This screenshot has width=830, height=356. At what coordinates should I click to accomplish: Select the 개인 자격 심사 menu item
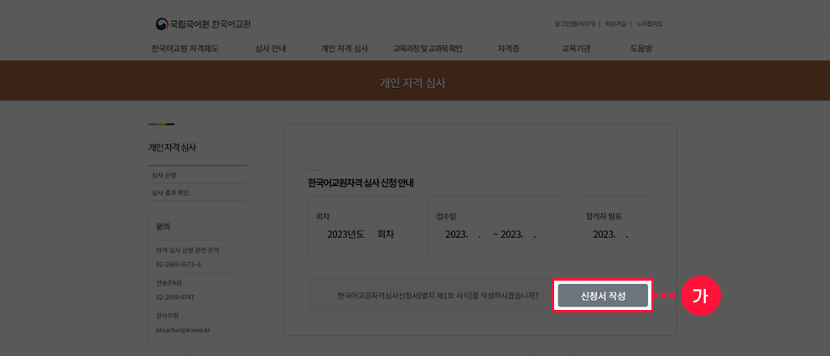coord(344,49)
